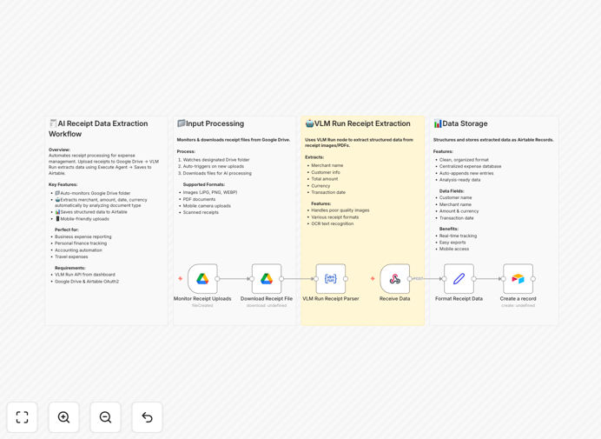Select the AI Receipt Data Extraction Workflow note title

click(x=98, y=129)
